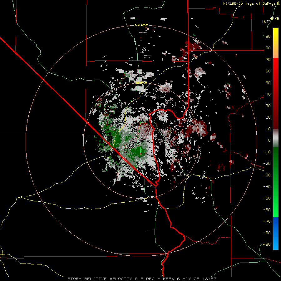Select the -40 value on the velocity scale
281x281 pixels.
click(x=267, y=187)
